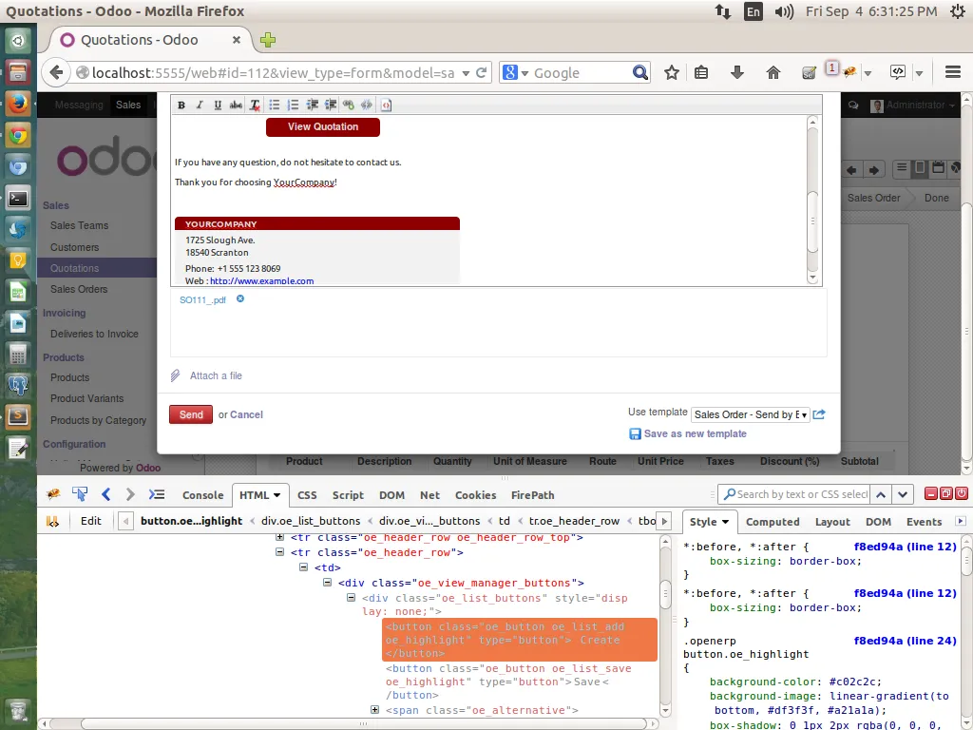Click the View Quotation button

pyautogui.click(x=323, y=126)
